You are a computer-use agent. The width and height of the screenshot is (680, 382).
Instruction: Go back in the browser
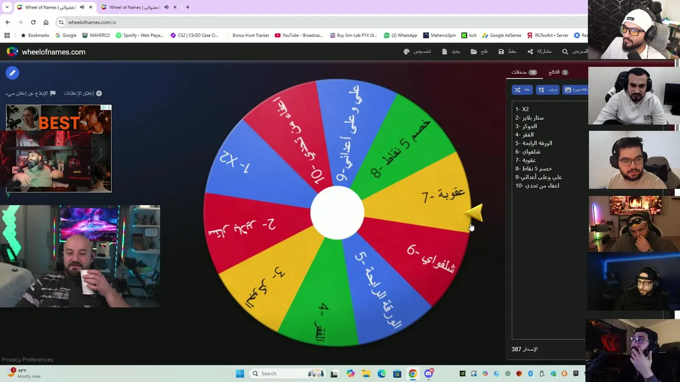tap(7, 22)
